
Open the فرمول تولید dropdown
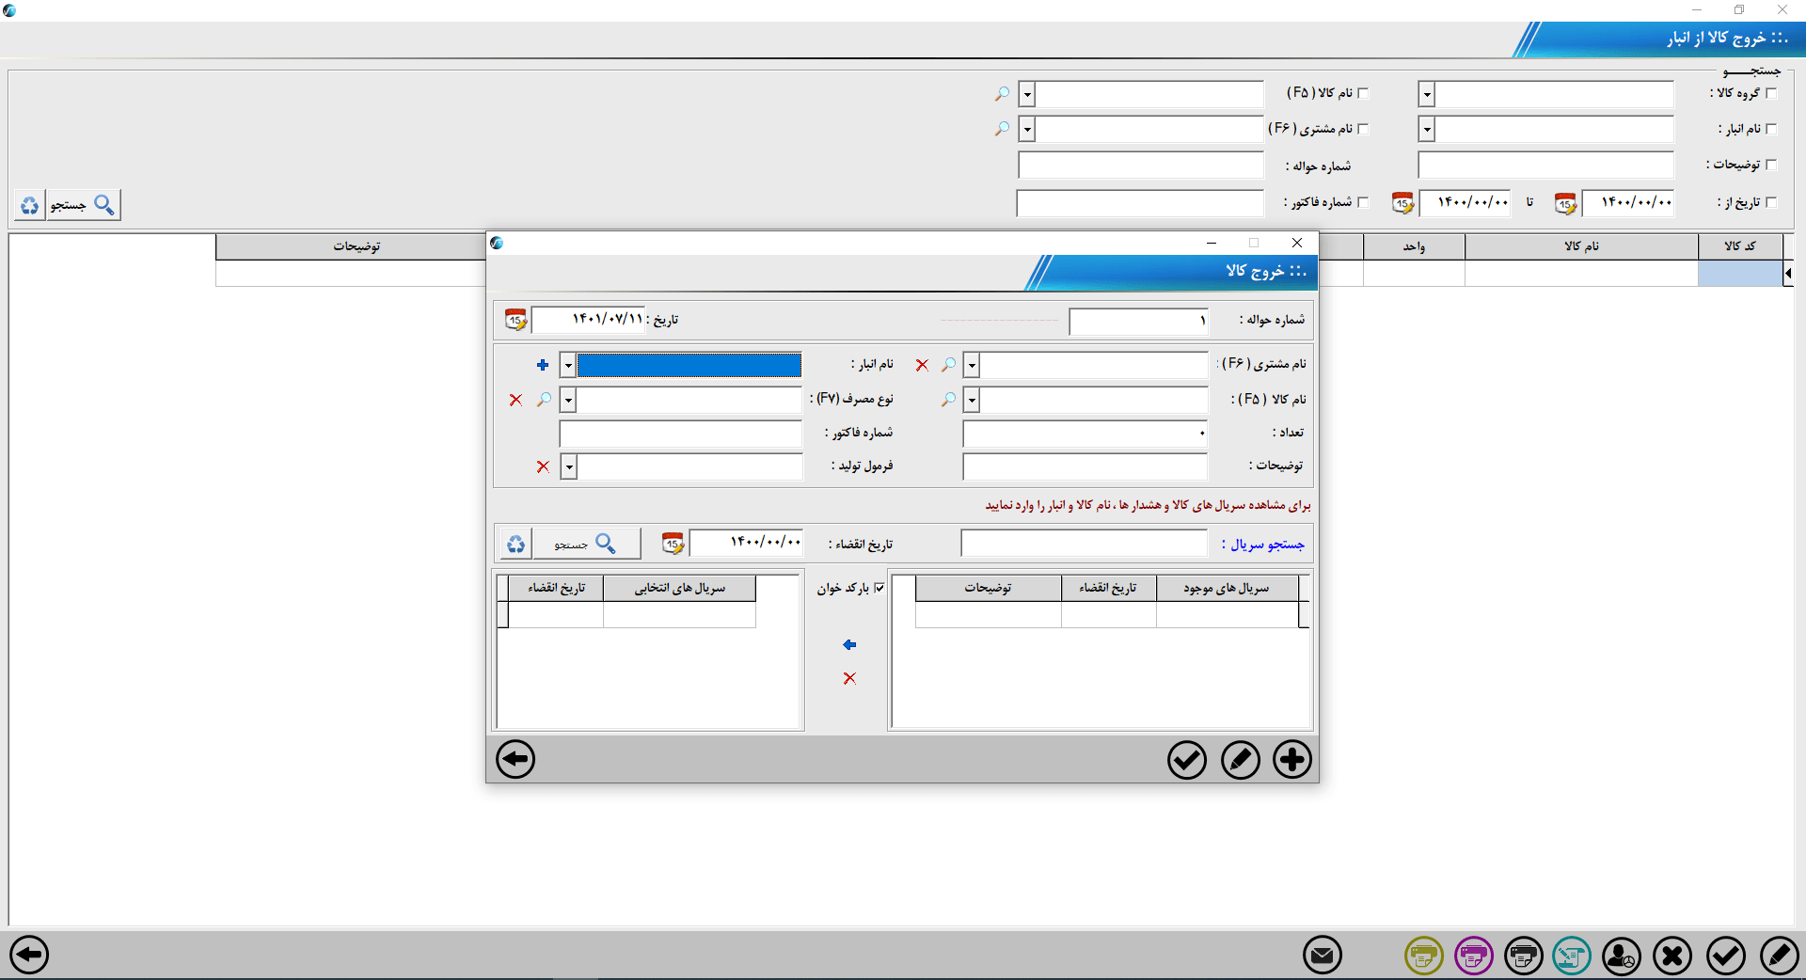click(x=567, y=466)
